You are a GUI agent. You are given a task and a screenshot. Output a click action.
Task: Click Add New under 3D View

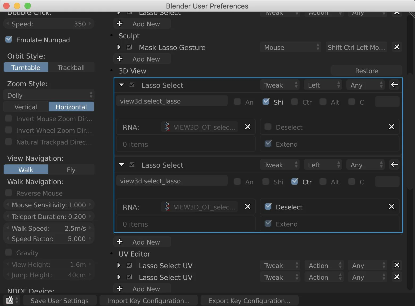point(142,242)
